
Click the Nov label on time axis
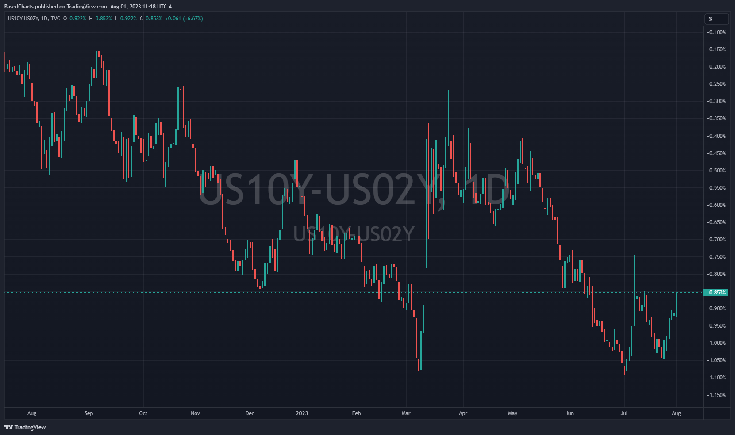click(x=195, y=413)
